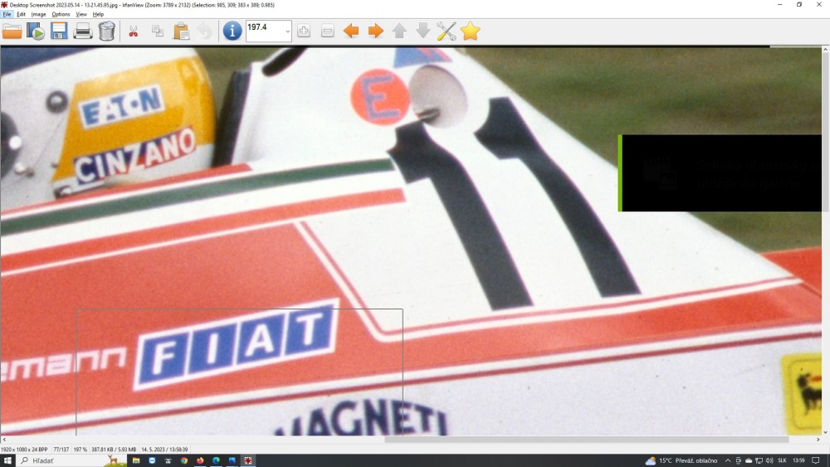Click the scroll down arrow

[825, 432]
